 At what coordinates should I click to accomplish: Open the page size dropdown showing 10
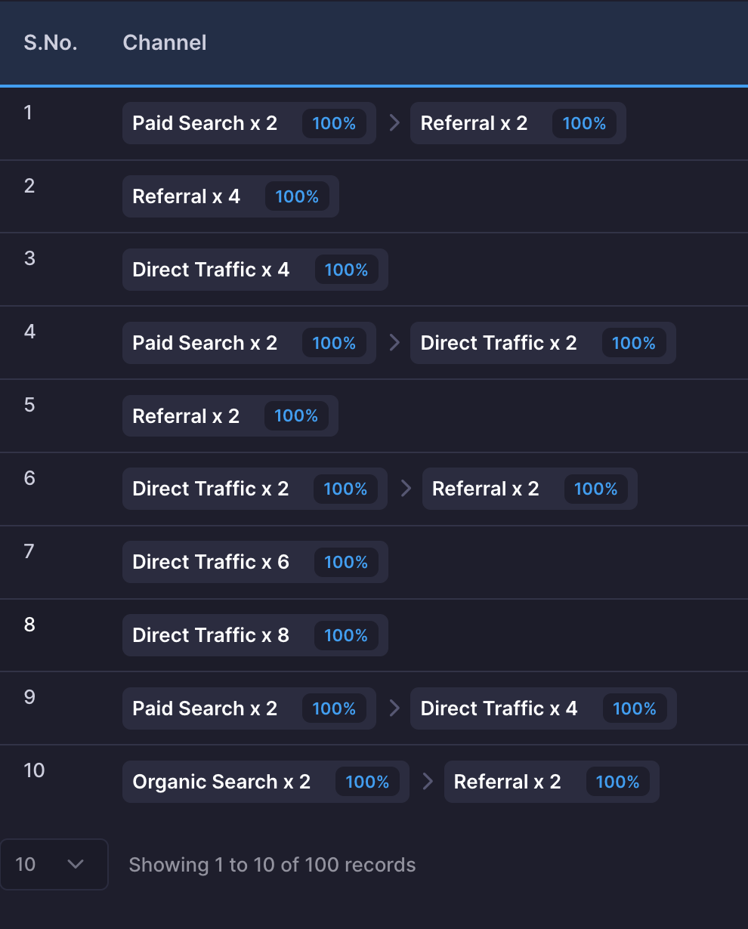pos(54,864)
